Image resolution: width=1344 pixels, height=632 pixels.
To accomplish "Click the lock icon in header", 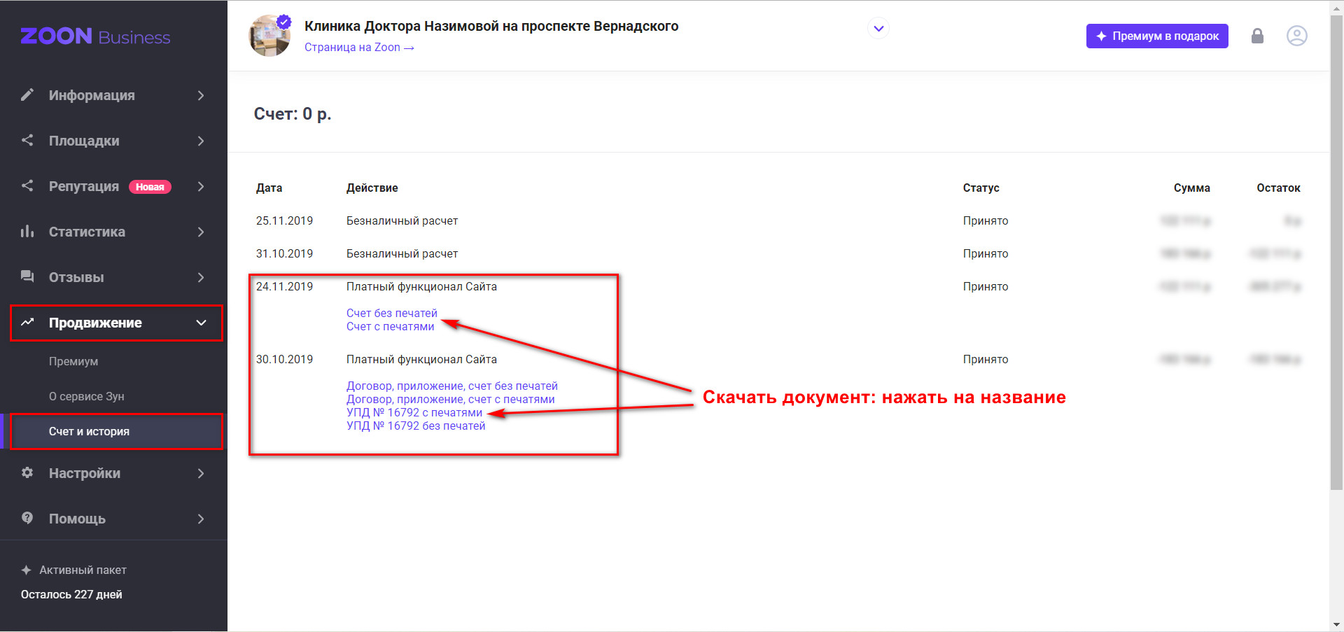I will pos(1257,36).
